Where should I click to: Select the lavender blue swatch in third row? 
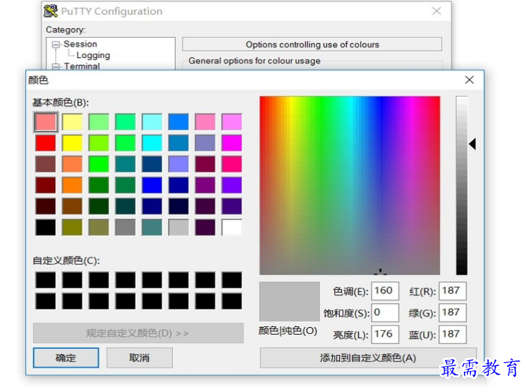(178, 165)
